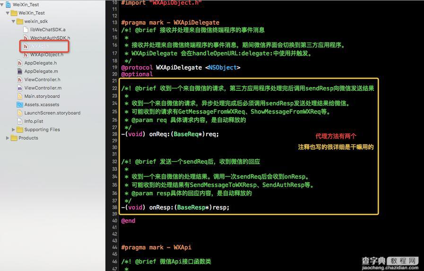Click '#pragma mark - WXApi' line
The image size is (424, 271).
pos(156,247)
